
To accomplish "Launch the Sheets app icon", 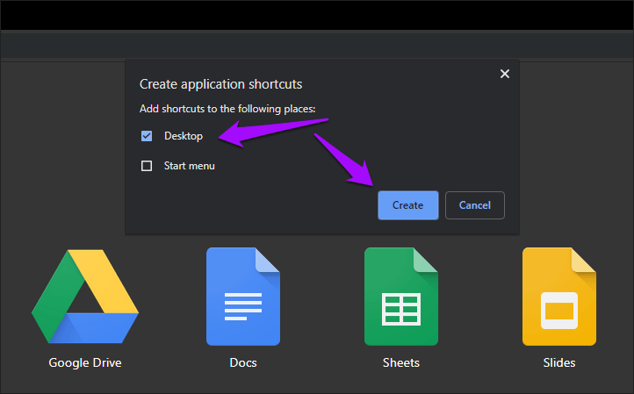I will coord(401,297).
